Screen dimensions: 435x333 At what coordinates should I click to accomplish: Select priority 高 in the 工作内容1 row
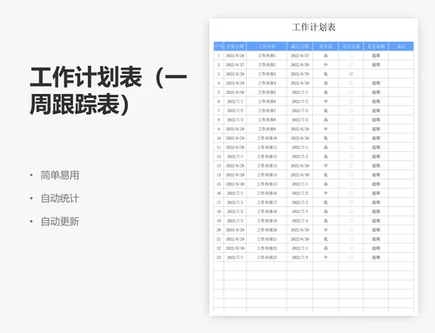325,56
